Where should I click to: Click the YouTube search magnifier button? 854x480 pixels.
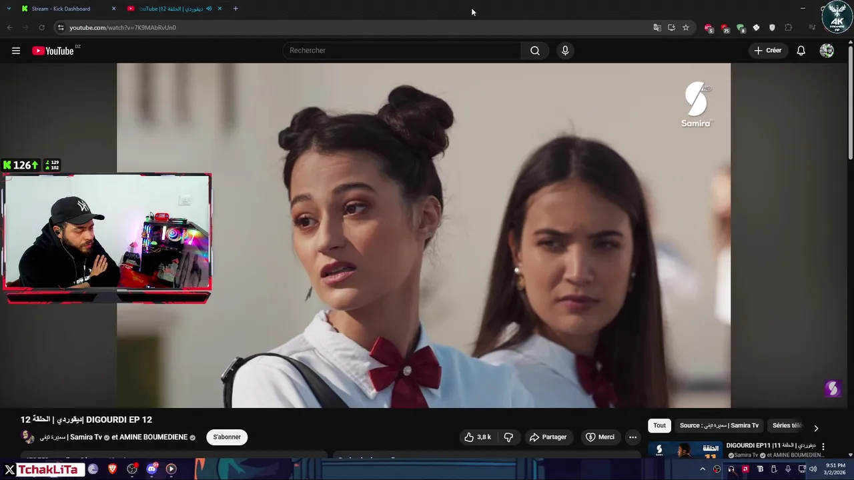tap(535, 51)
